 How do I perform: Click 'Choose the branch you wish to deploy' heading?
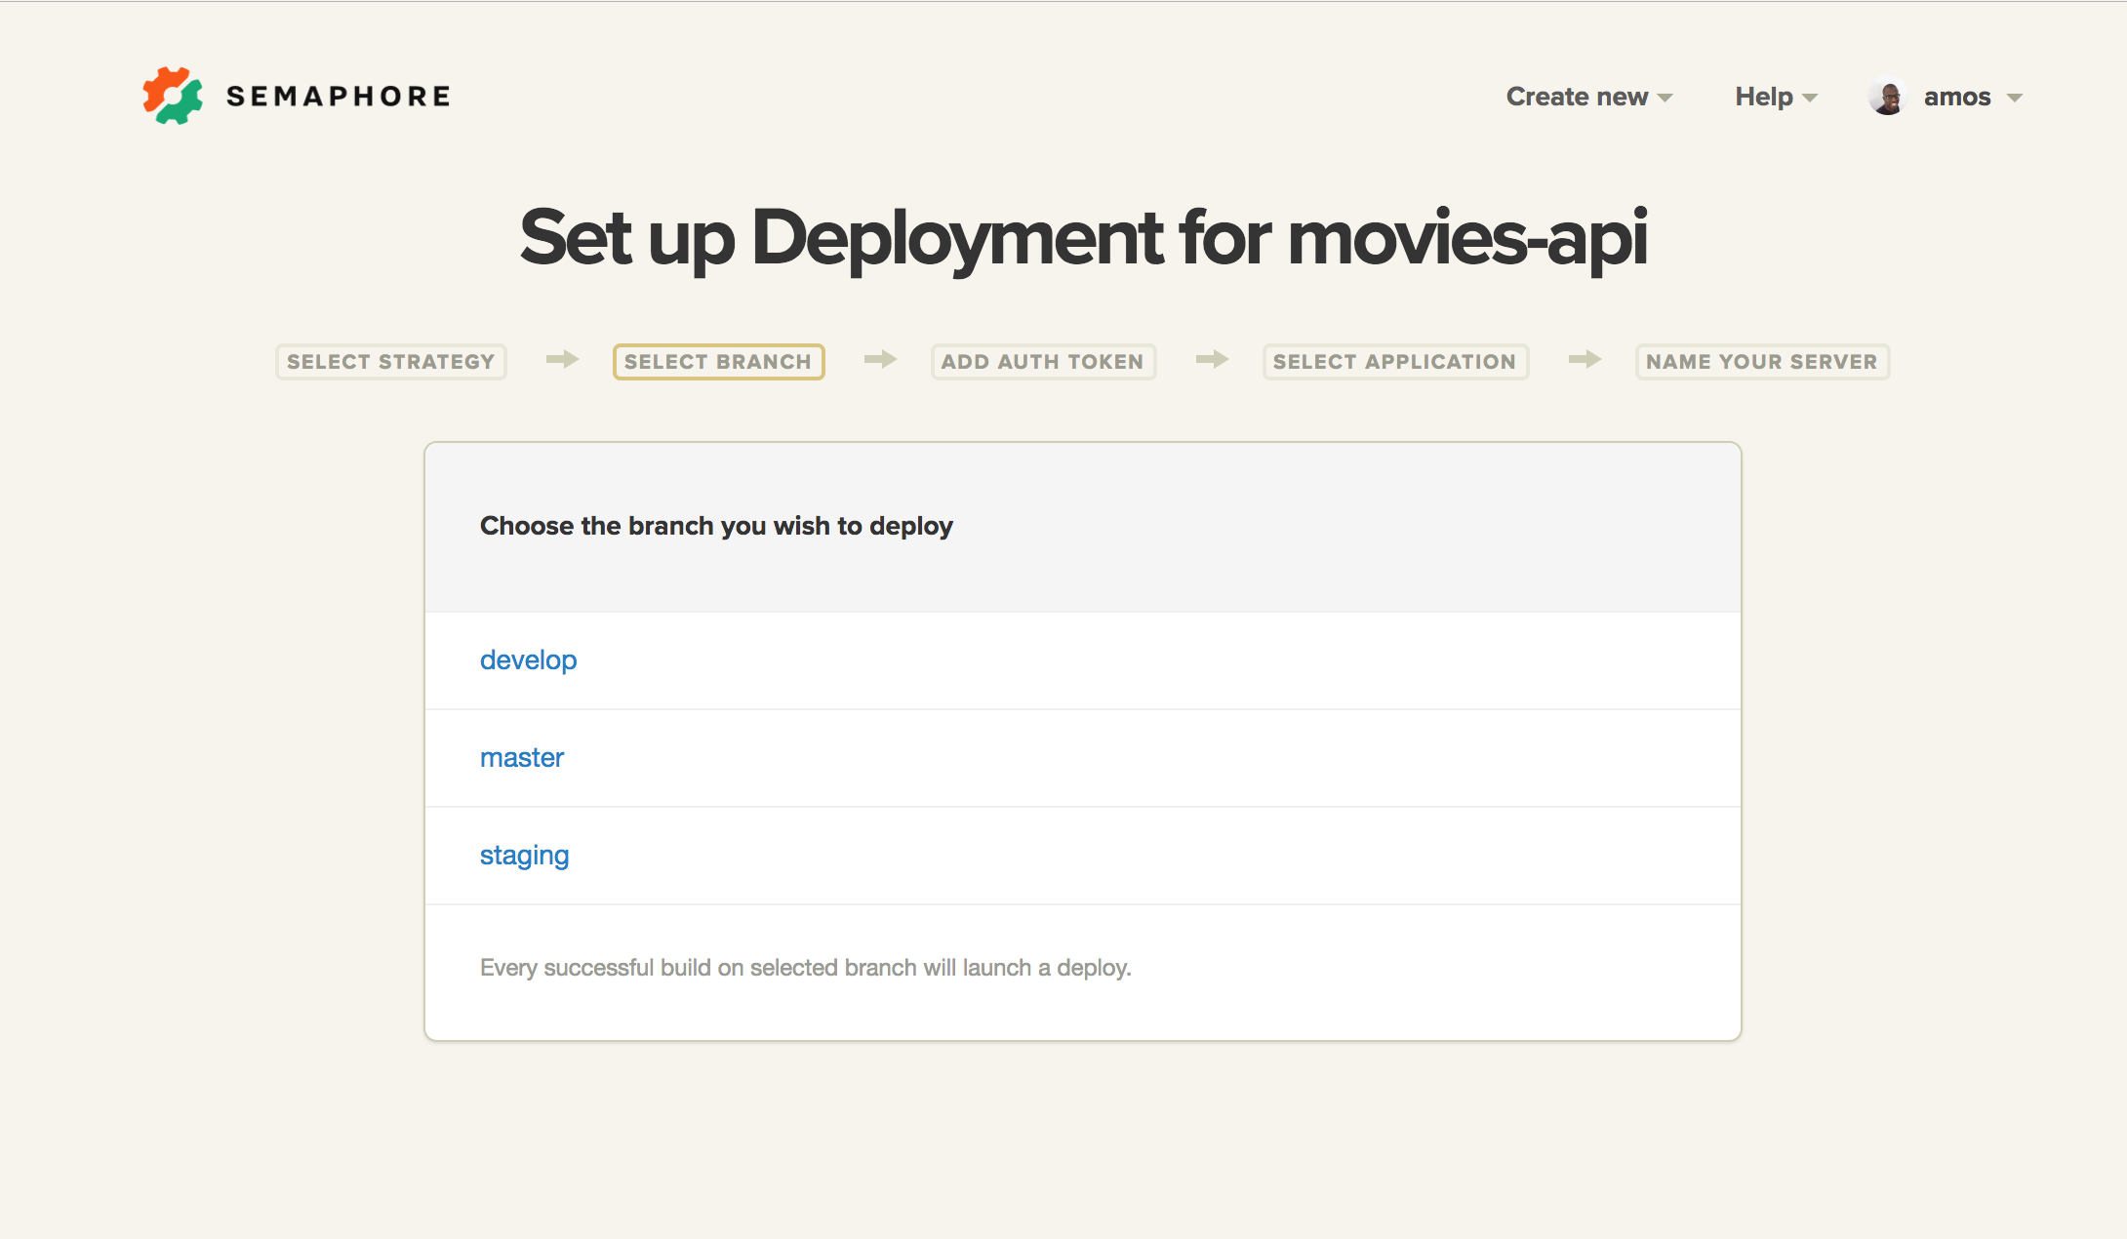coord(716,526)
